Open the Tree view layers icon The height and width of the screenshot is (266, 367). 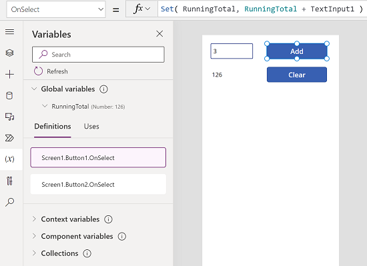tap(9, 53)
